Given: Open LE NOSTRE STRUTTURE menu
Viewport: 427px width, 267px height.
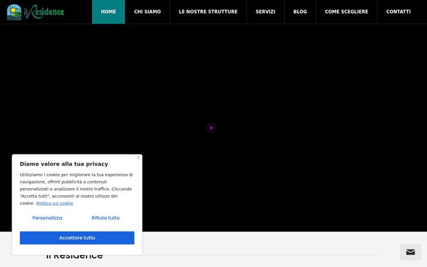Looking at the screenshot, I should tap(208, 12).
